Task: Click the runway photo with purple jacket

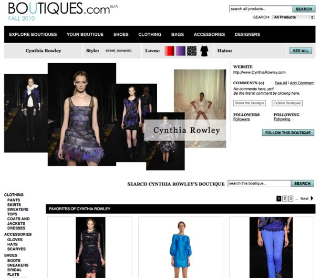Action: point(26,113)
